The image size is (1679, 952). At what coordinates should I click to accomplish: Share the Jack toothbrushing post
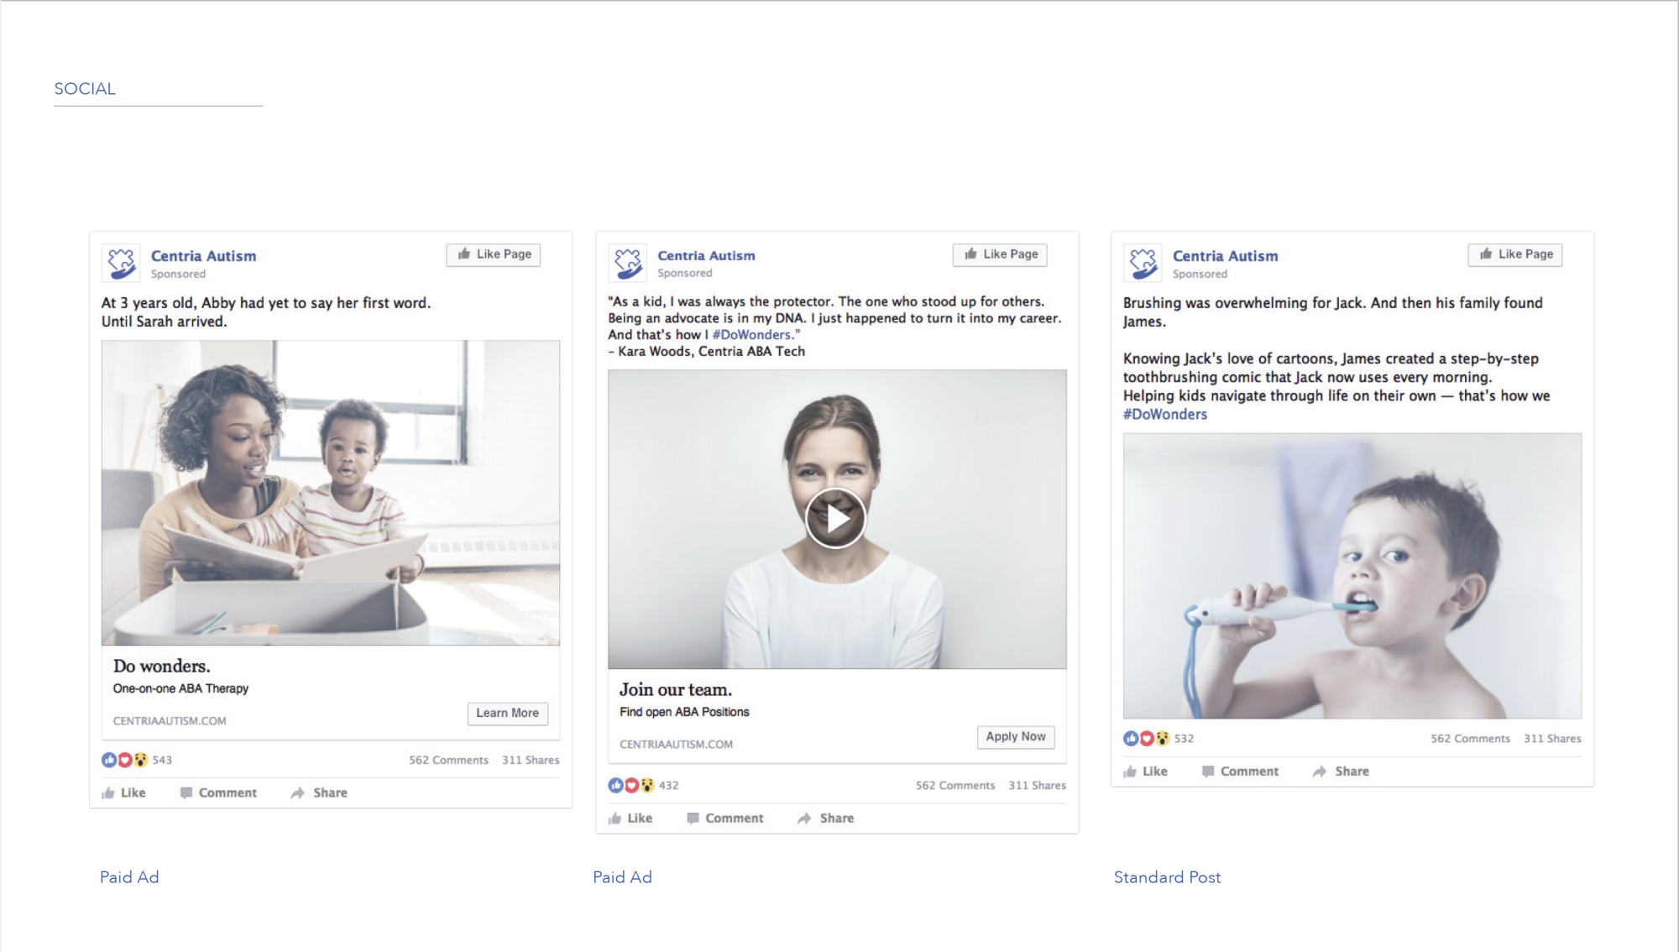[1342, 771]
